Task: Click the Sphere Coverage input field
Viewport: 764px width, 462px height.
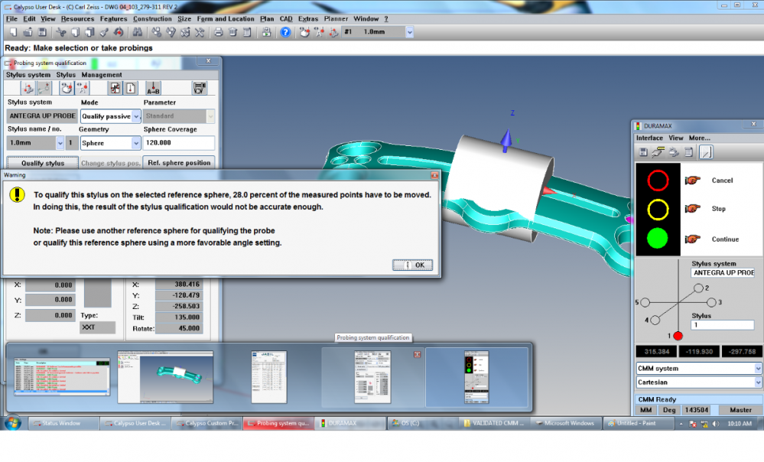Action: (x=178, y=142)
